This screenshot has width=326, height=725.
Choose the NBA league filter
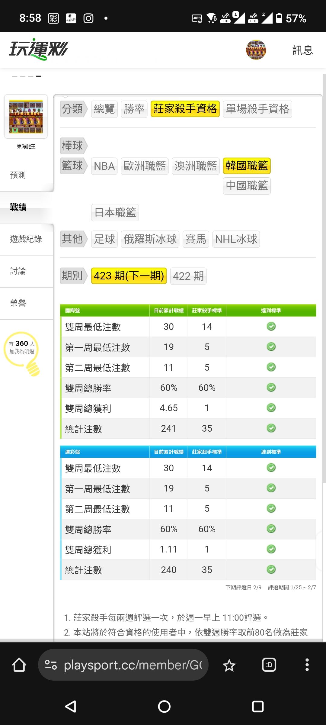click(104, 166)
